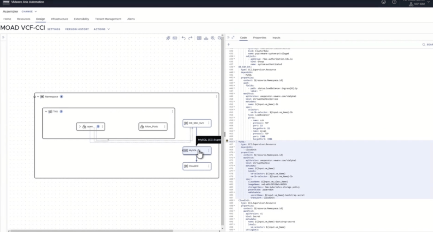Click the redo arrow in canvas toolbar
This screenshot has height=232, width=433.
(x=190, y=38)
